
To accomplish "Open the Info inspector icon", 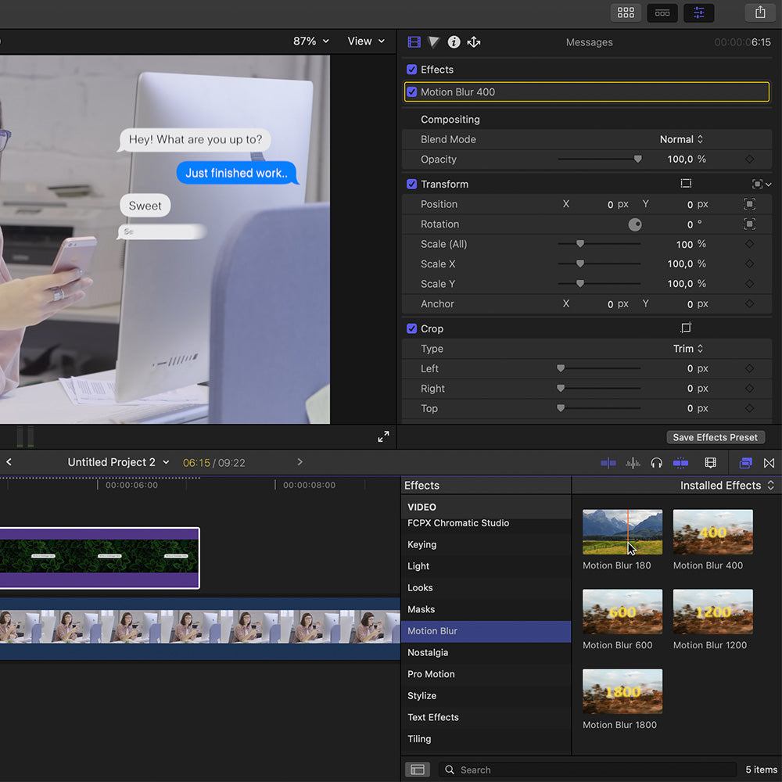I will tap(454, 42).
